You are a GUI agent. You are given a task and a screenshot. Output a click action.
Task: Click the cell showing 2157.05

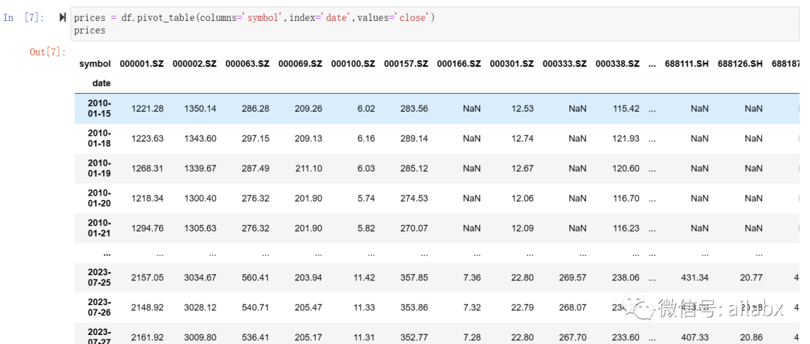coord(148,277)
